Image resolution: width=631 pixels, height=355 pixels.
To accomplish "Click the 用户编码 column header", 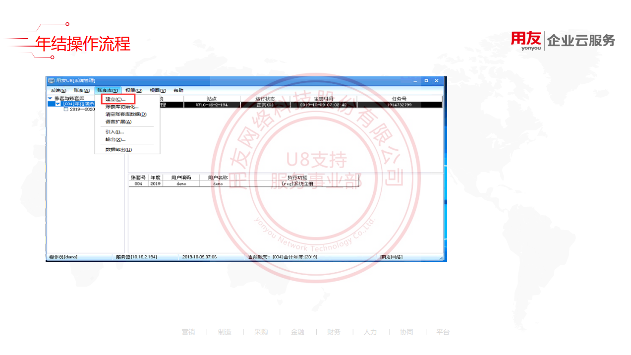I will tap(181, 177).
